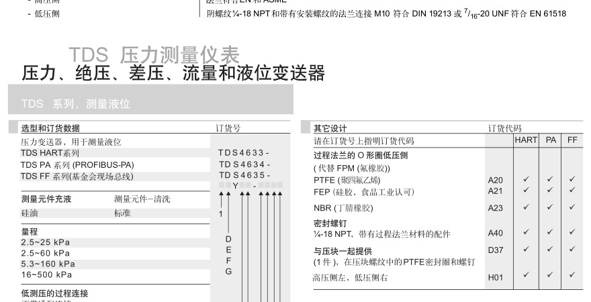Click order code "A23"
Screen dimensions: 591x302
coord(495,208)
